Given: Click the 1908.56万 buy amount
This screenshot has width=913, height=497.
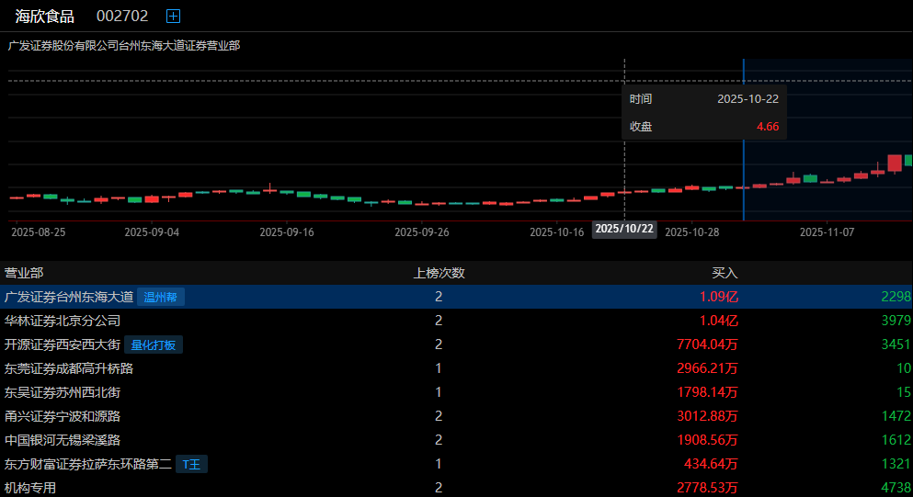Looking at the screenshot, I should 707,440.
